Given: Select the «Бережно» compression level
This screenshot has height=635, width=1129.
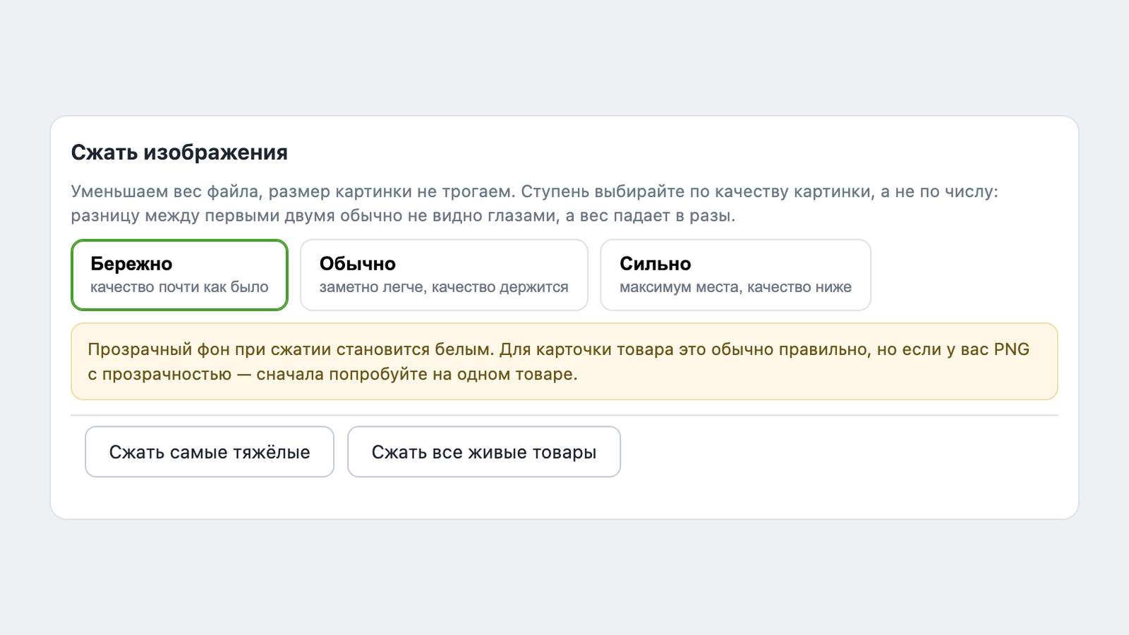Looking at the screenshot, I should pos(179,275).
